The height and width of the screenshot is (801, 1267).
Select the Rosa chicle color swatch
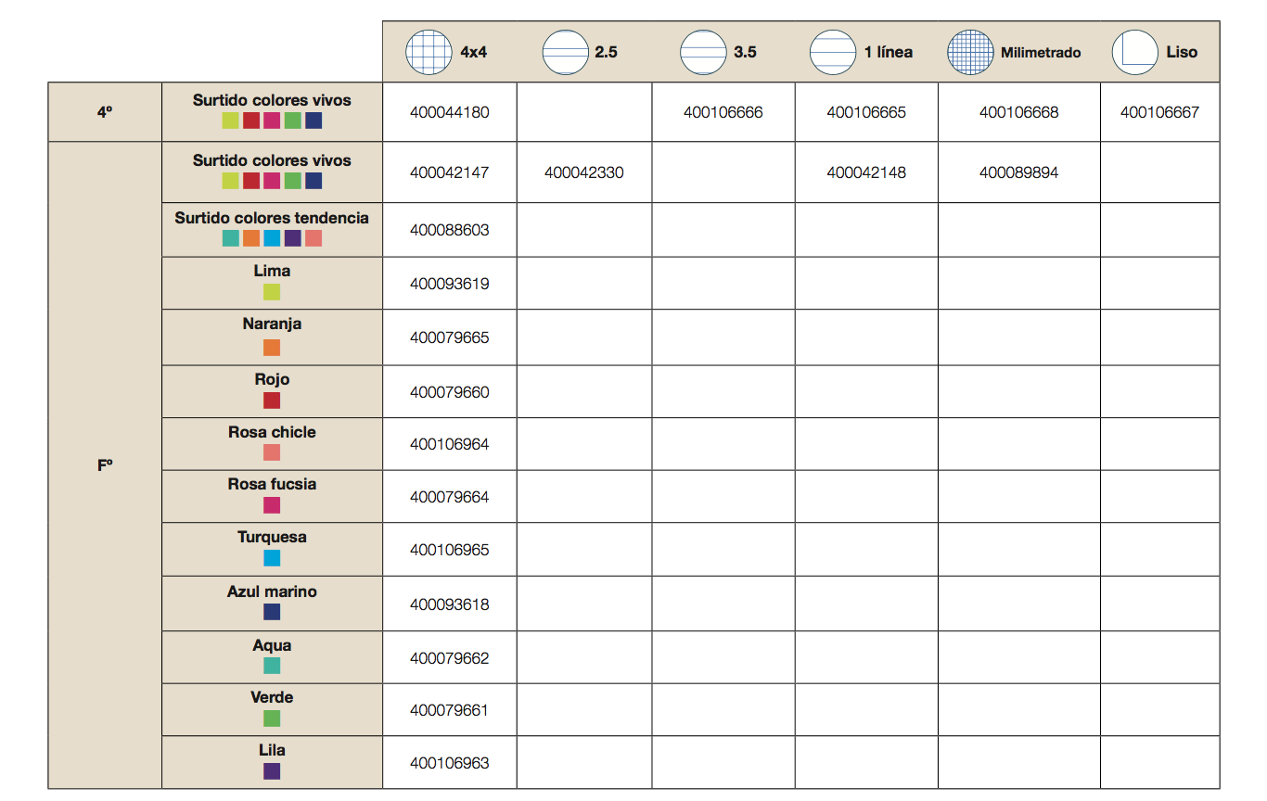[272, 452]
